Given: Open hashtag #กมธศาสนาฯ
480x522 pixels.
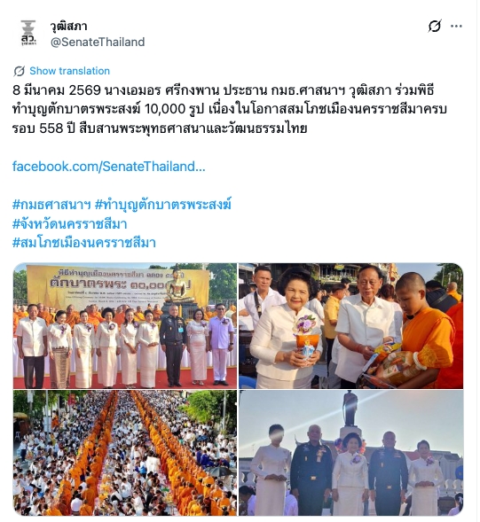Looking at the screenshot, I should pos(51,205).
